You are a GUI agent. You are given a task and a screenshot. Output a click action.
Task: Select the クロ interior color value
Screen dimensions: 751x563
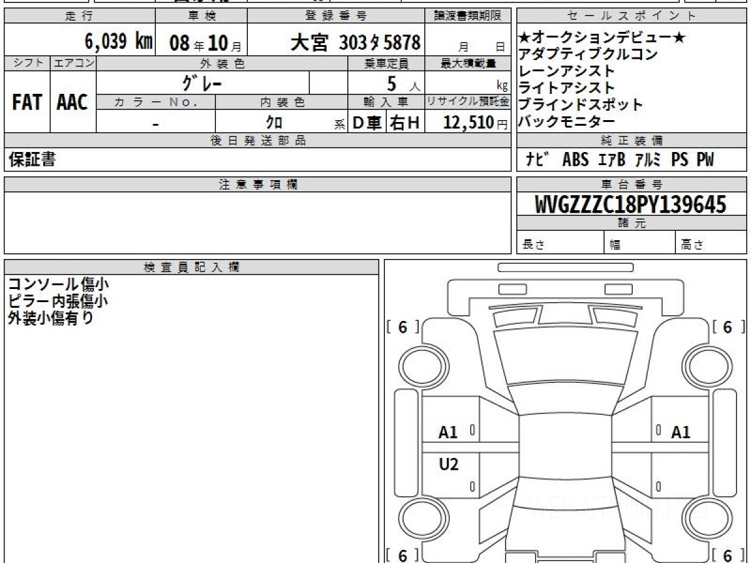click(274, 123)
